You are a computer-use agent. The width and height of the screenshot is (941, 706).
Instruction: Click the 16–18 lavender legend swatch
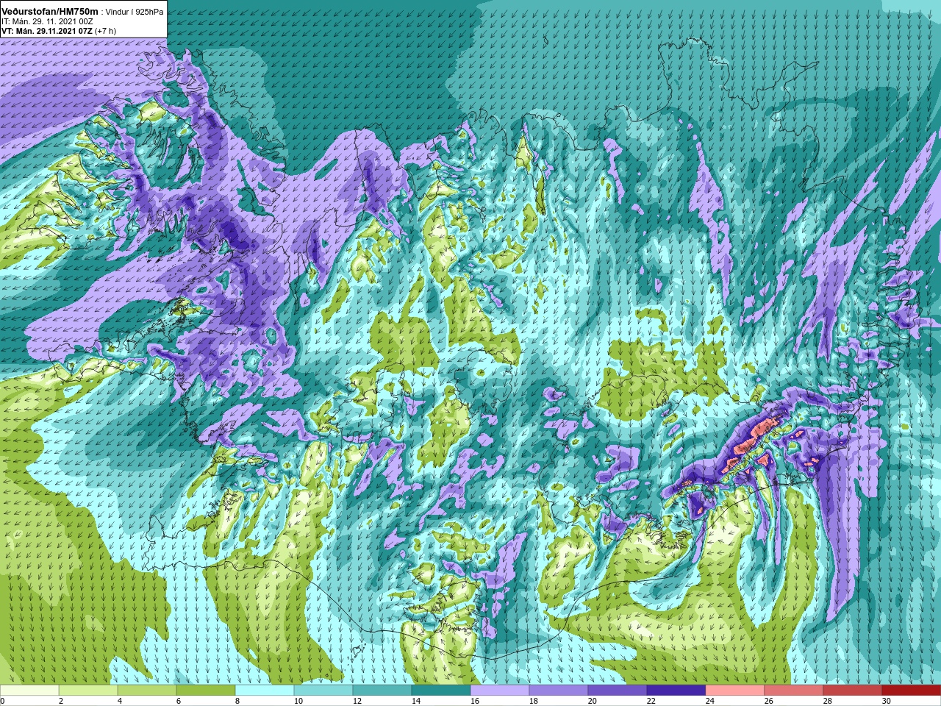500,691
